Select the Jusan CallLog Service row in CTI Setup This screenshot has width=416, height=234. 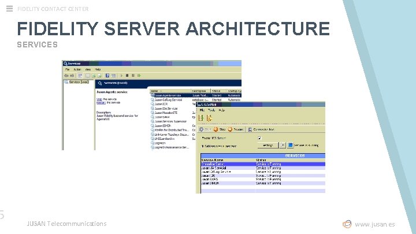point(263,172)
